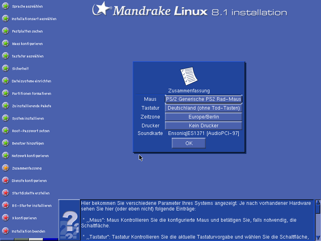
Task: Click the Sicherheit step star icon
Action: [x=6, y=68]
